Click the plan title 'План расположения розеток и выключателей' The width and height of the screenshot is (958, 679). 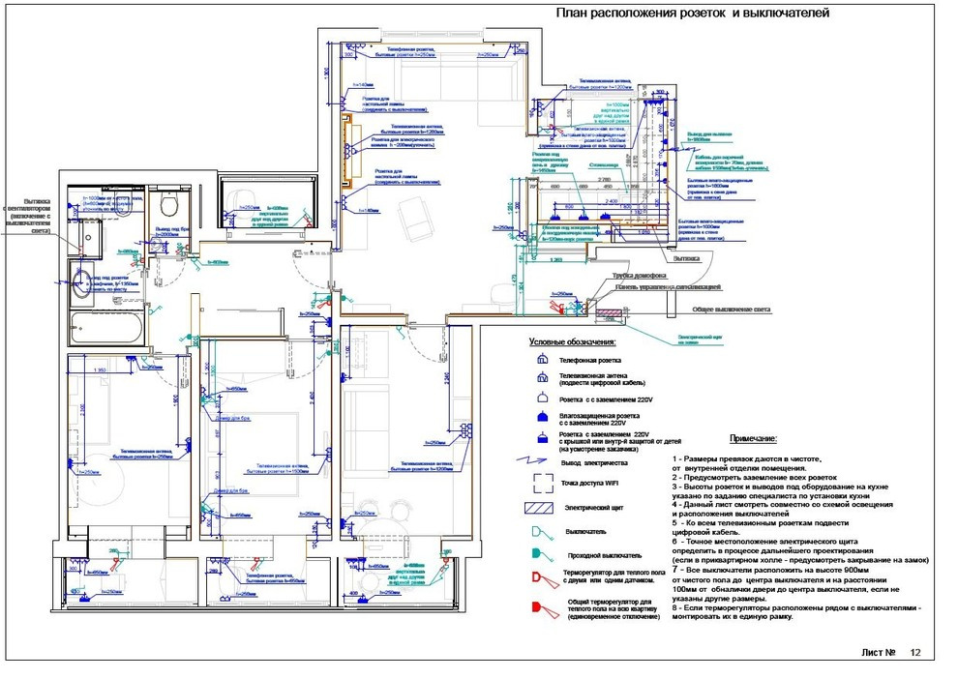[x=692, y=14]
